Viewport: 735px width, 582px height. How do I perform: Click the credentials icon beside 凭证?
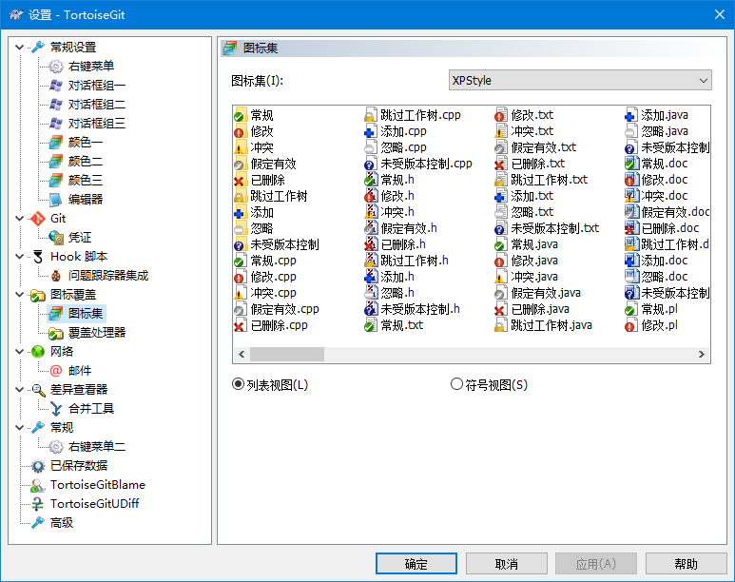[x=56, y=238]
